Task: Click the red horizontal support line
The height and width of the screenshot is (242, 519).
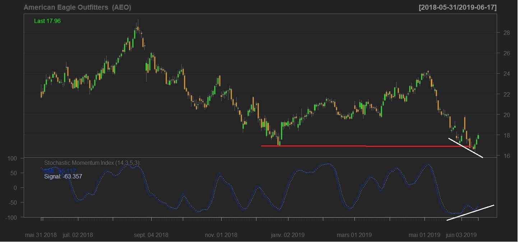Action: pyautogui.click(x=365, y=146)
